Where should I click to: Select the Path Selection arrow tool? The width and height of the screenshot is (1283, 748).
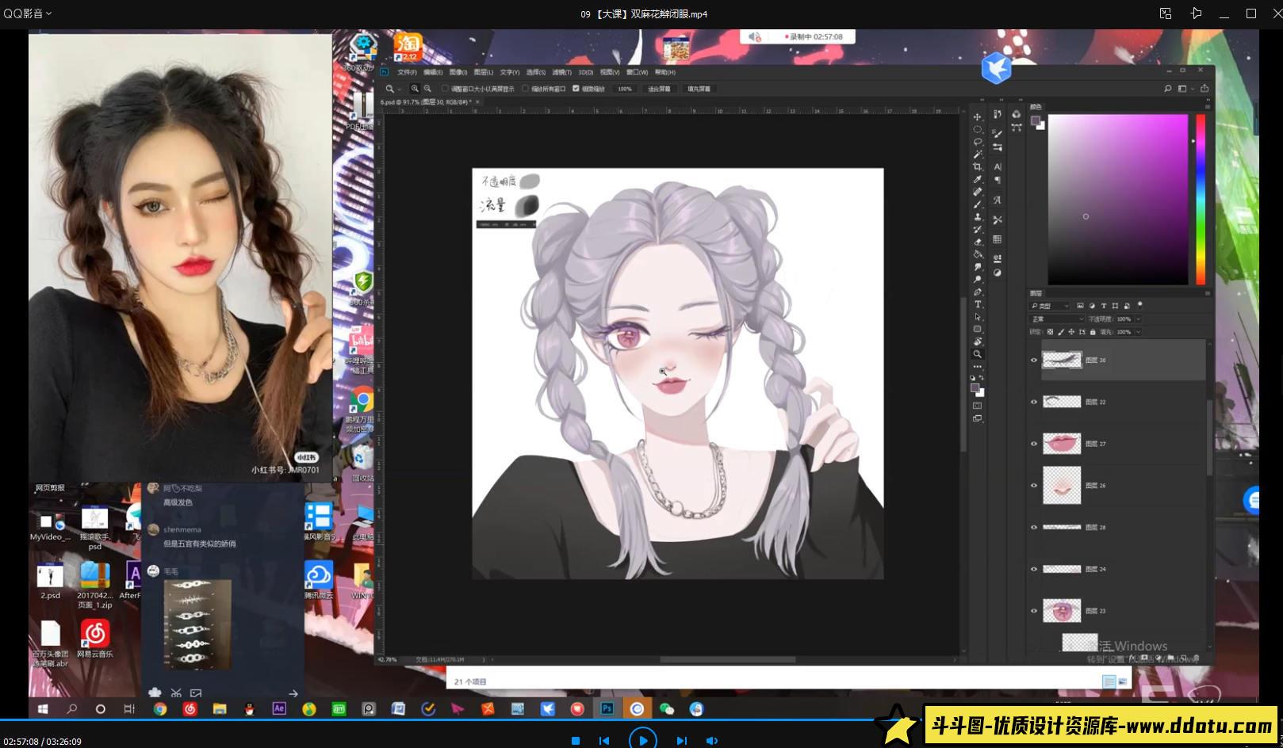(x=978, y=316)
